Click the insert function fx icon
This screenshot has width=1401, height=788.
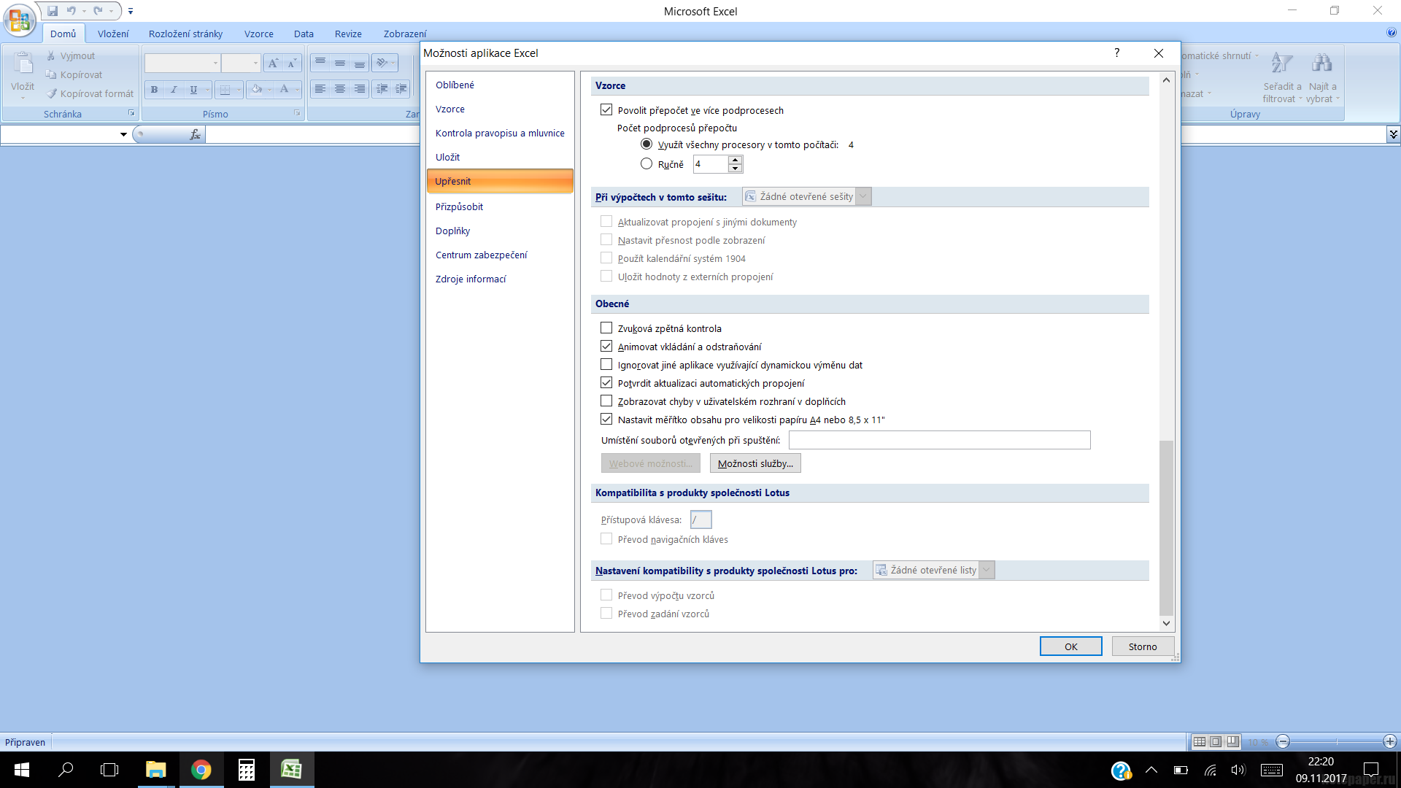[195, 134]
